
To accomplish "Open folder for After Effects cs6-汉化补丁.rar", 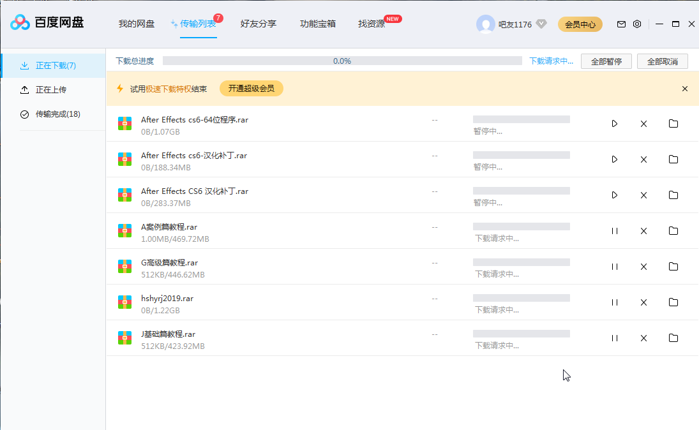I will pyautogui.click(x=673, y=159).
